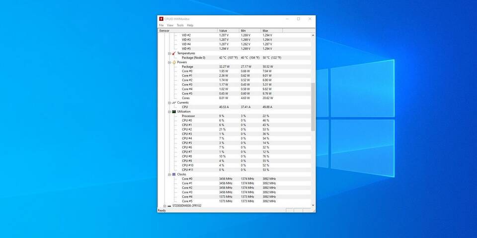This screenshot has width=477, height=238.
Task: Click the Powers flame icon
Action: click(x=174, y=62)
